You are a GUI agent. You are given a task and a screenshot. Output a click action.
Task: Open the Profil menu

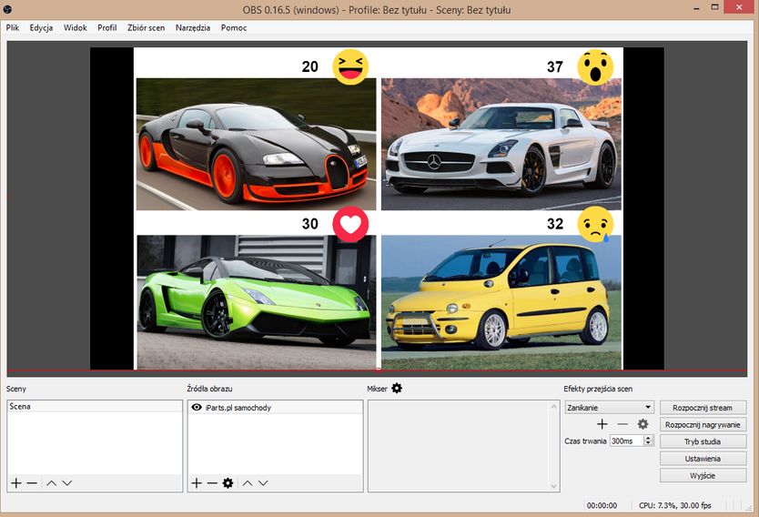pos(106,27)
